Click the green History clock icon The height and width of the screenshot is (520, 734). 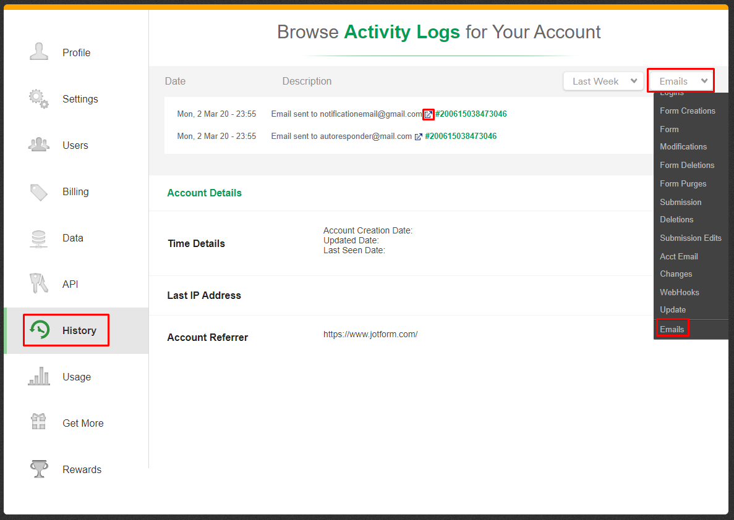click(40, 330)
